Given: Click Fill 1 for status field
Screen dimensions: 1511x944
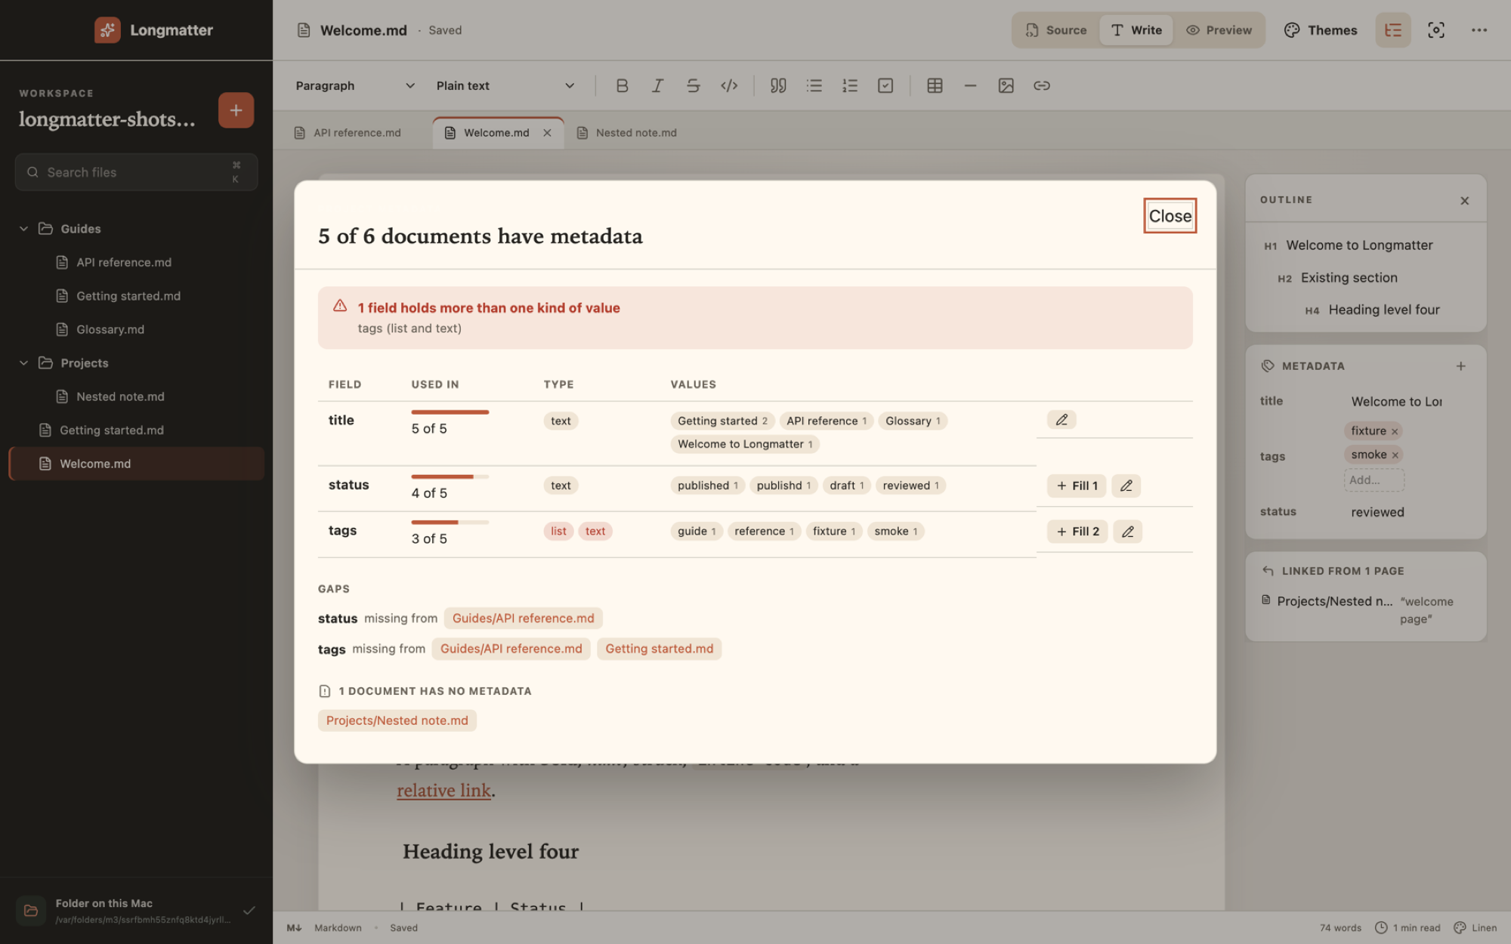Looking at the screenshot, I should [1077, 486].
